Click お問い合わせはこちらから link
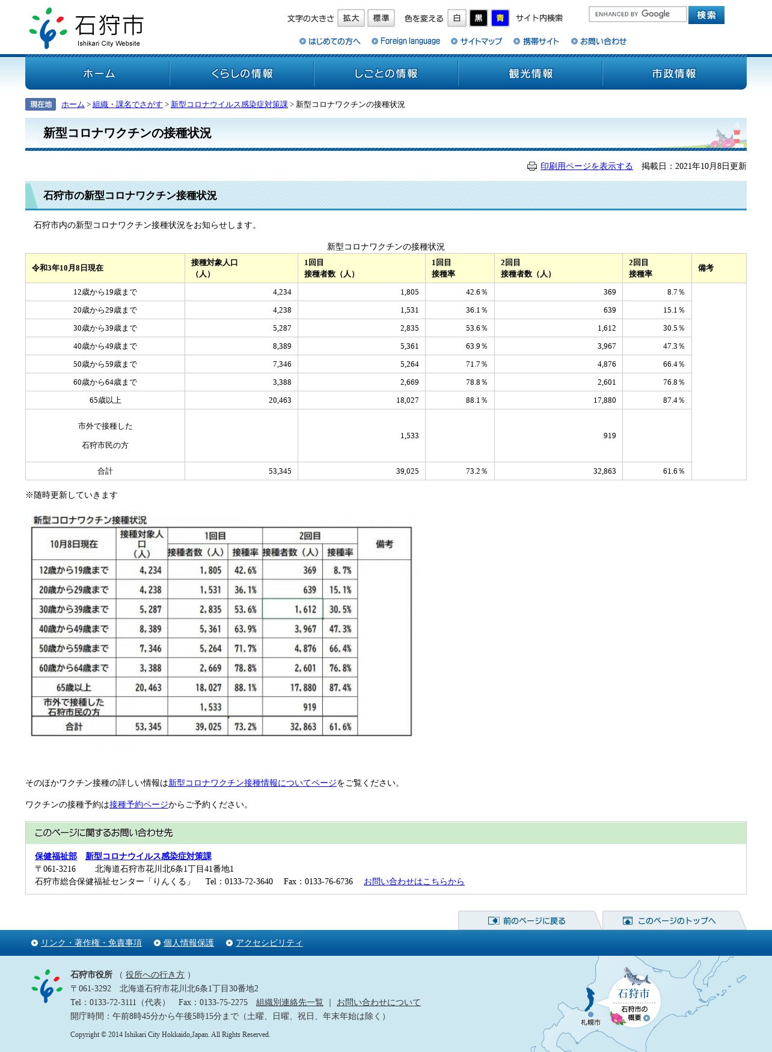The image size is (772, 1052). 414,882
